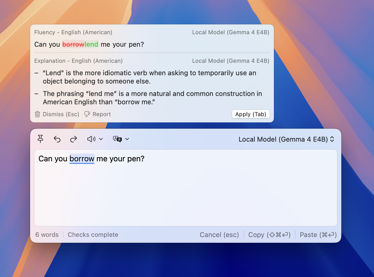Pin the editor window with pin icon

pos(40,139)
